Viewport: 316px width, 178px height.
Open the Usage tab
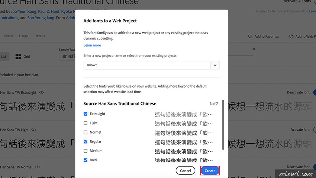(23, 36)
